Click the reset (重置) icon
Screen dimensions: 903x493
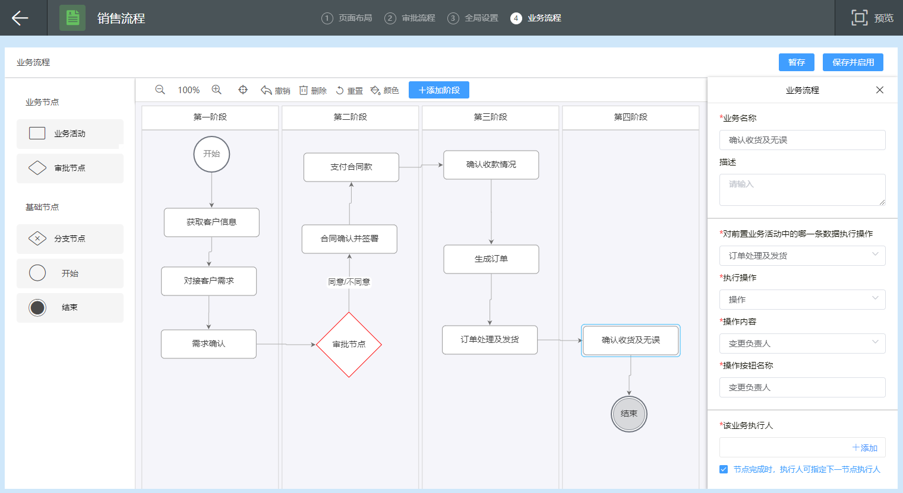340,90
